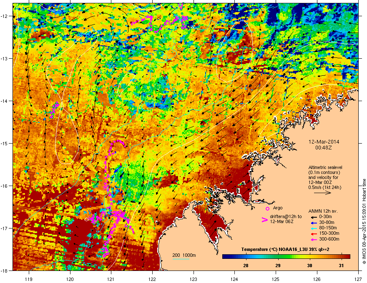The height and width of the screenshot is (283, 367).
Task: Click the latitude axis label -18
Action: [5, 271]
